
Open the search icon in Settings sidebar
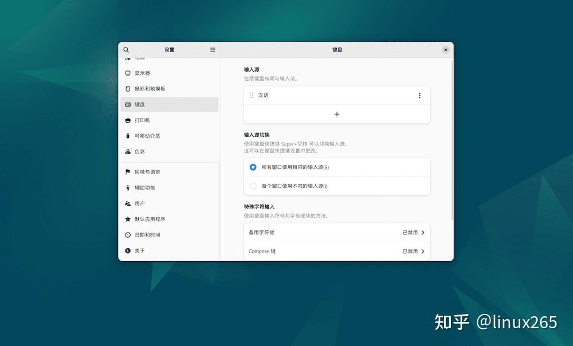[x=126, y=50]
